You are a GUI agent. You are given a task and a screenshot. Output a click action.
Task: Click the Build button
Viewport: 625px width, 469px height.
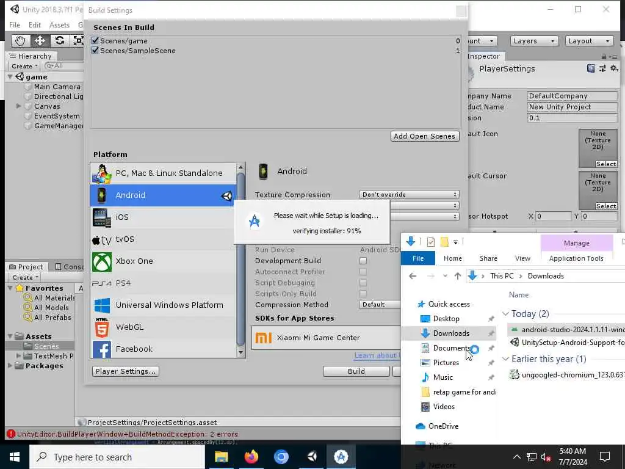(356, 371)
